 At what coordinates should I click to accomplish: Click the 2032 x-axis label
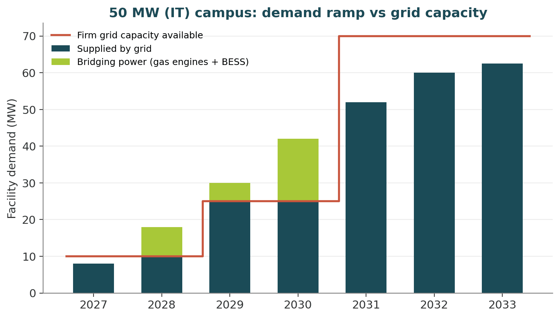(x=434, y=305)
